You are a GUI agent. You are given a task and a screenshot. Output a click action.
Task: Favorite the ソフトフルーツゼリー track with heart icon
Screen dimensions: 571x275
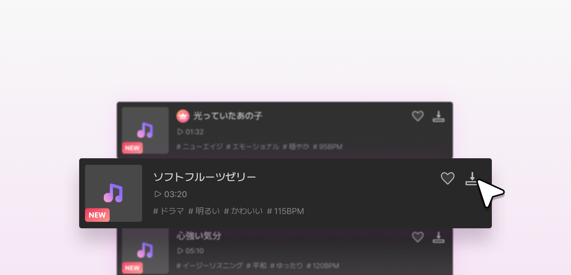(x=447, y=178)
